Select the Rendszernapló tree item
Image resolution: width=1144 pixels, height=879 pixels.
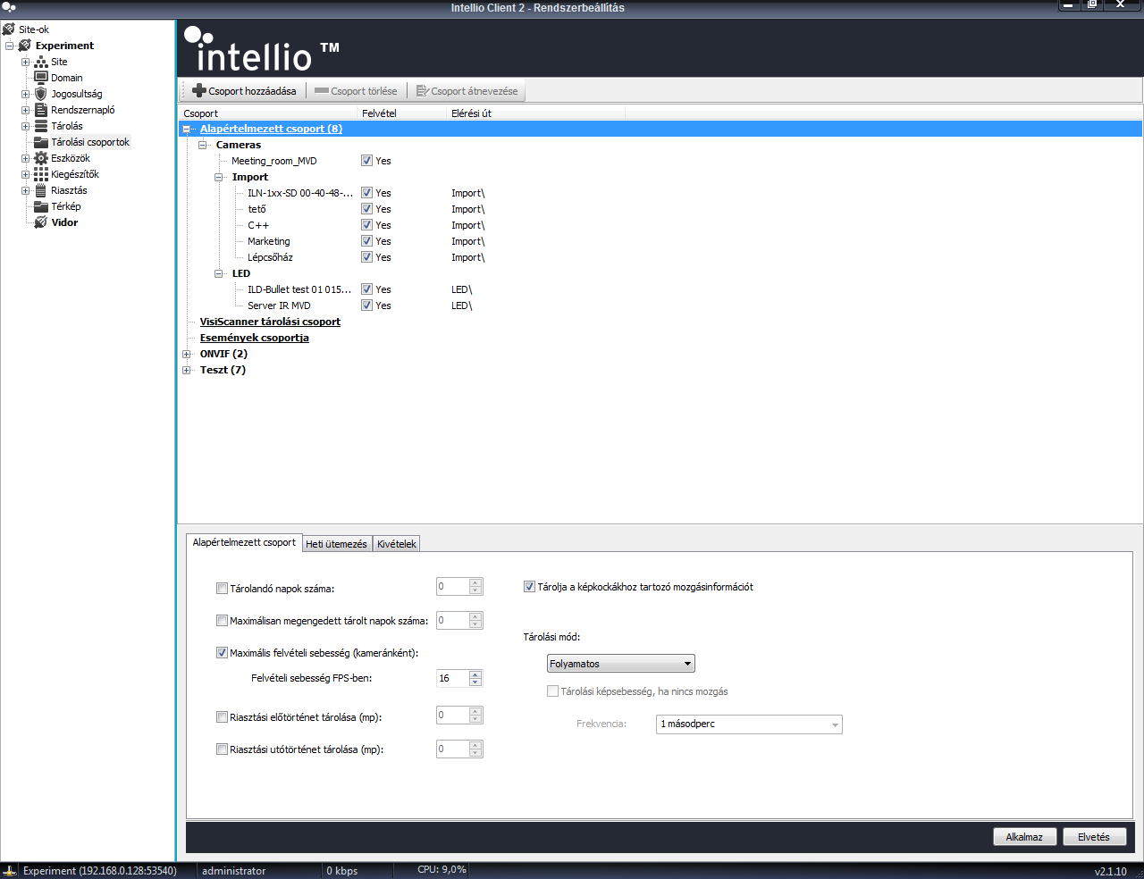82,110
